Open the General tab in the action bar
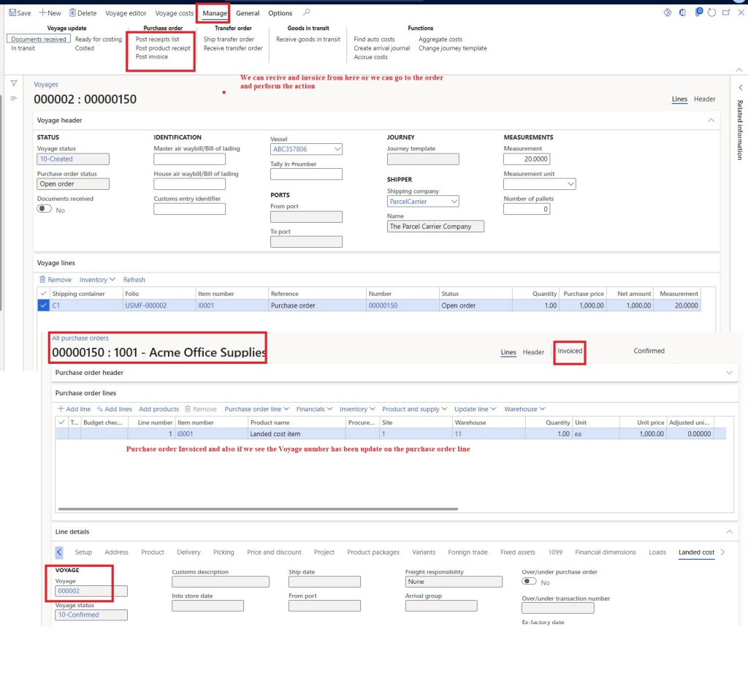Viewport: 748px width, 673px height. coord(248,13)
